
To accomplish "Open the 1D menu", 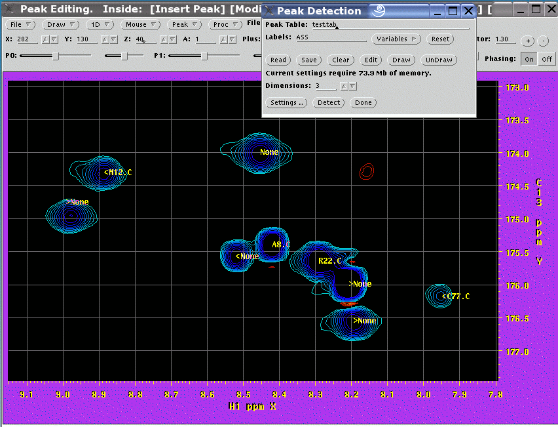I will pos(100,24).
